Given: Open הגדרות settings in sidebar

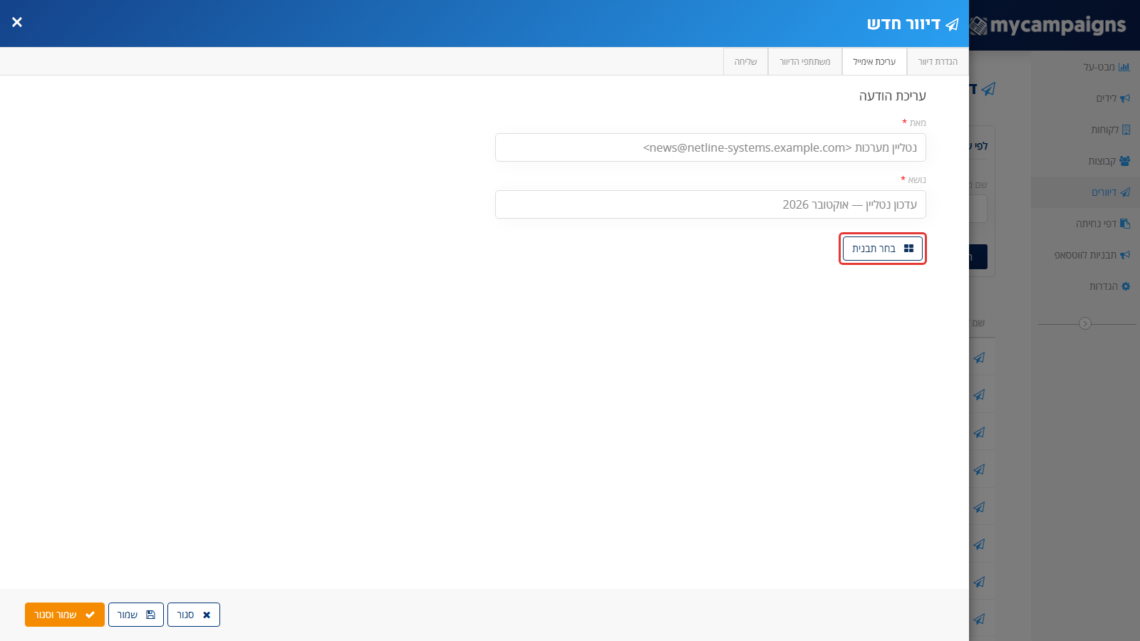Looking at the screenshot, I should pos(1085,286).
